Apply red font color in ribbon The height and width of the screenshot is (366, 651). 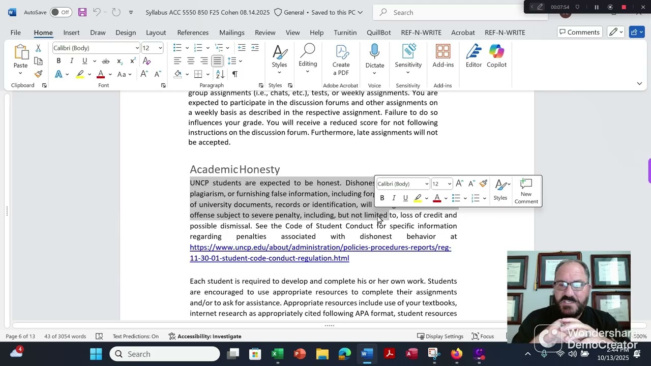(x=101, y=74)
